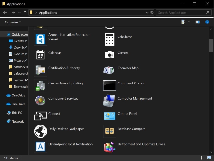Image resolution: width=214 pixels, height=161 pixels.
Task: Select the Calculator app icon
Action: point(109,39)
